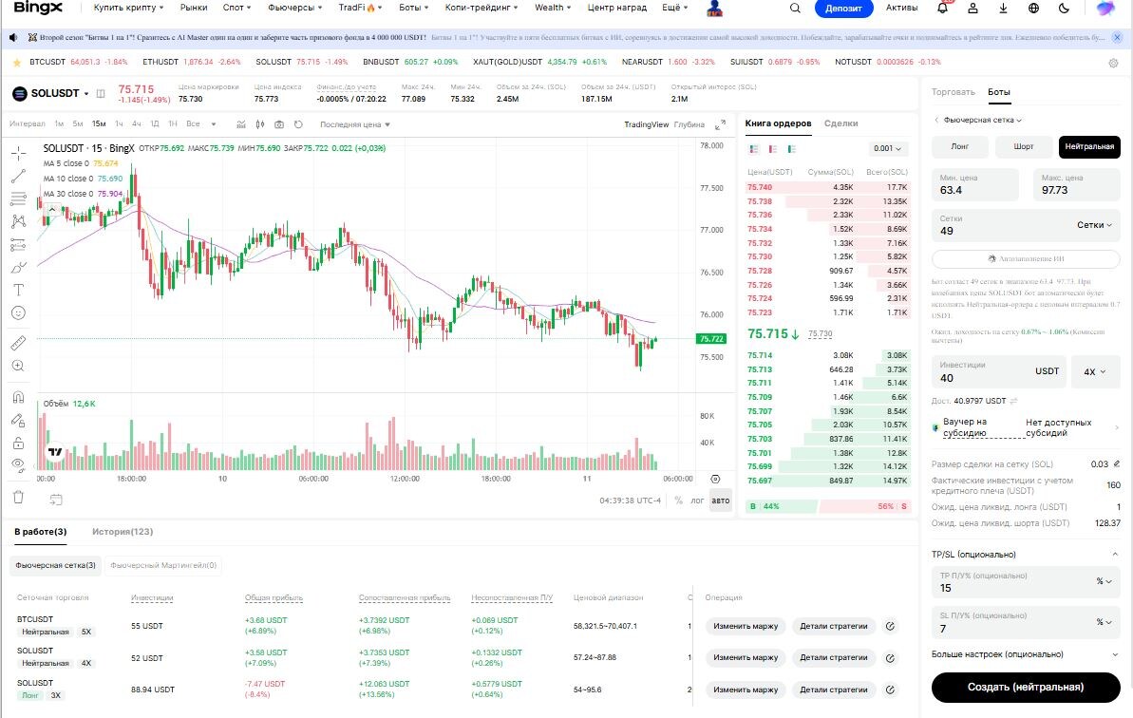Screen dimensions: 1133x718
Task: Select the 1h chart interval
Action: point(119,124)
